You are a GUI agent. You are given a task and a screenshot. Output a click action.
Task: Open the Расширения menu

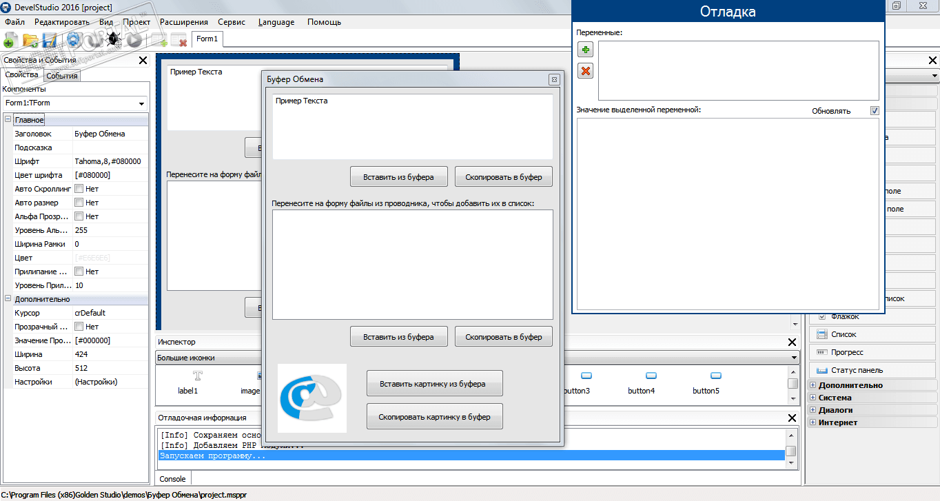click(x=184, y=22)
